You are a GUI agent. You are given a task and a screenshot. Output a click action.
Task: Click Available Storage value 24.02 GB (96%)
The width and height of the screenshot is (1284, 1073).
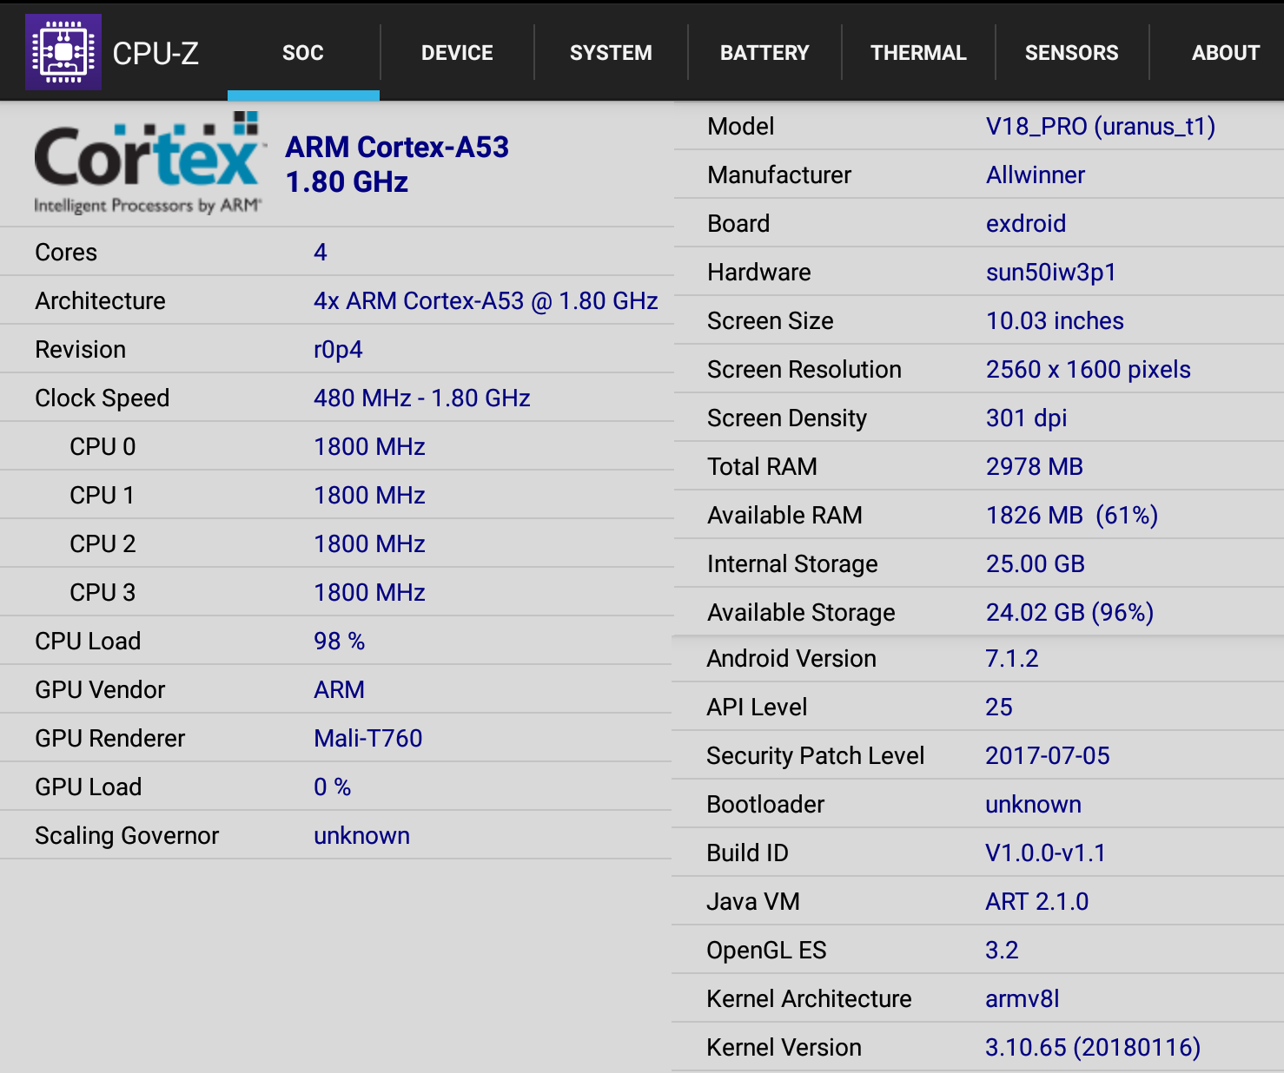point(1069,613)
